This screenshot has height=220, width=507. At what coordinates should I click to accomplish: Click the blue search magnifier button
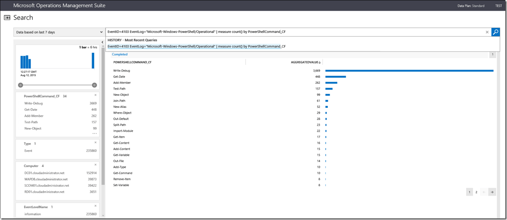495,32
